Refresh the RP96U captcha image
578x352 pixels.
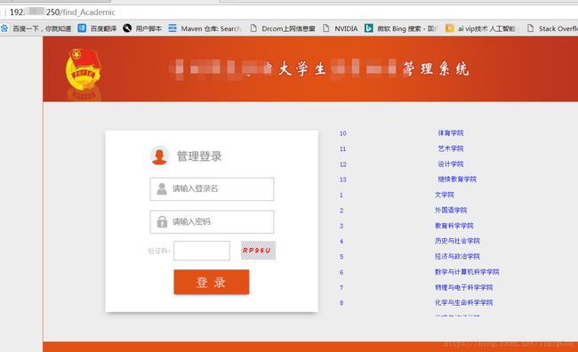click(x=258, y=251)
